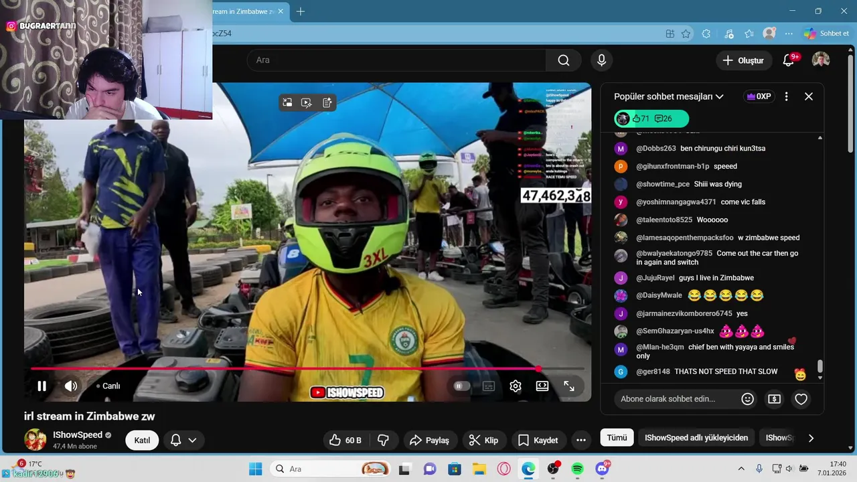Open video player settings gear
Screen dimensions: 857x482
click(x=516, y=386)
